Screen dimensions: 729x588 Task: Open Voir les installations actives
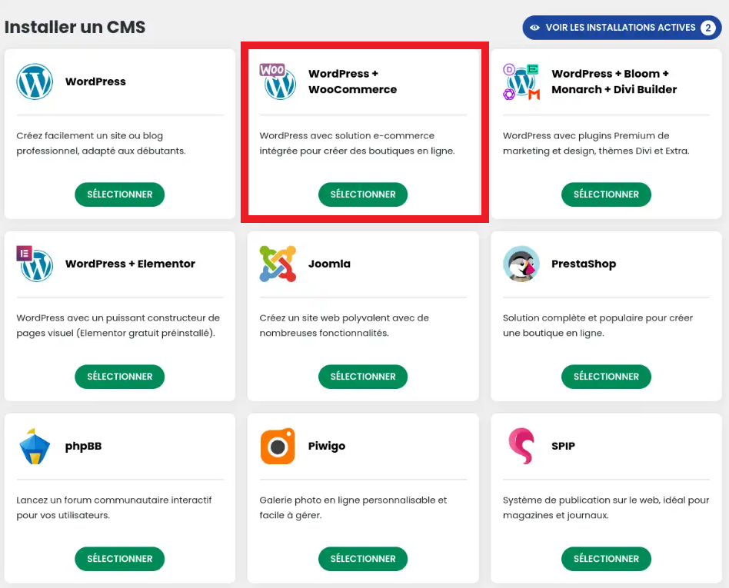(x=621, y=28)
